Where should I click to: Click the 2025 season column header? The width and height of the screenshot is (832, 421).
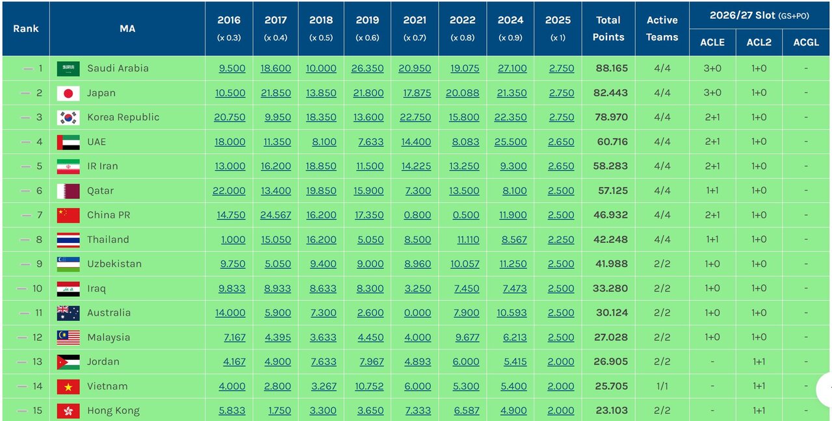[x=558, y=29]
